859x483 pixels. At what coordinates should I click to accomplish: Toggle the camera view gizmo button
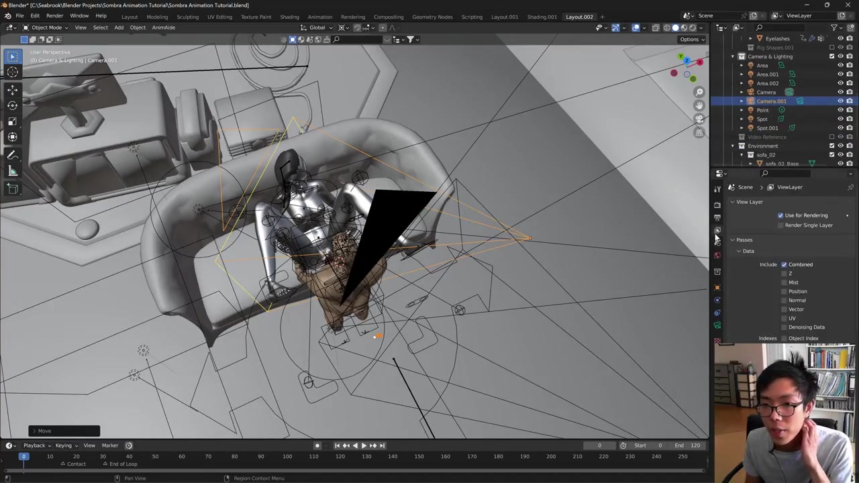click(x=699, y=119)
